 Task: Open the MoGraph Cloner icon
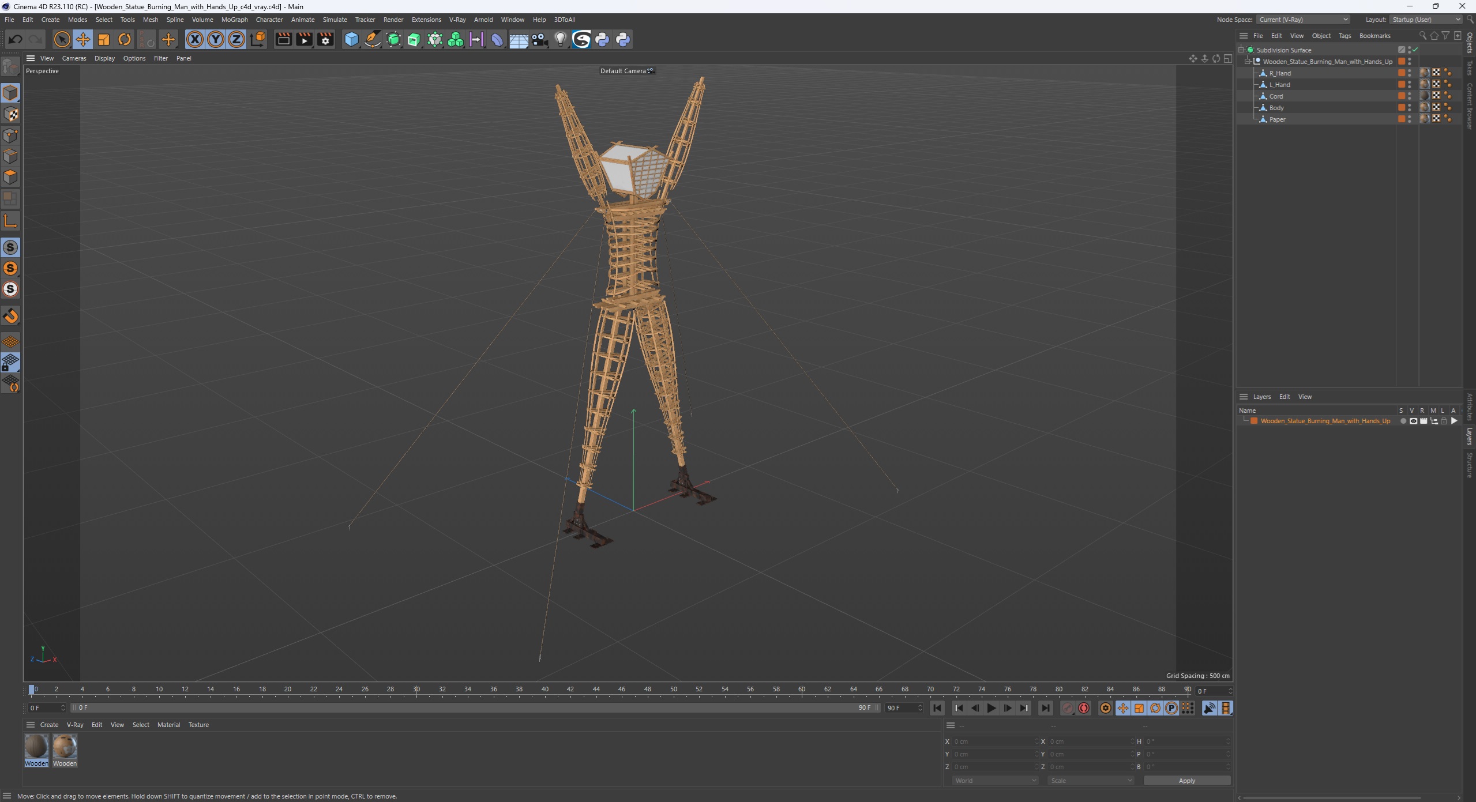tap(456, 39)
